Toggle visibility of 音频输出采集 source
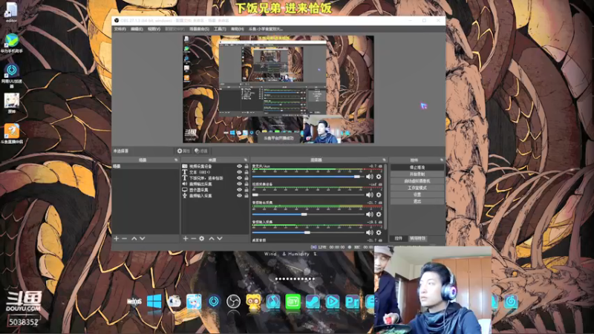The image size is (594, 334). [239, 183]
